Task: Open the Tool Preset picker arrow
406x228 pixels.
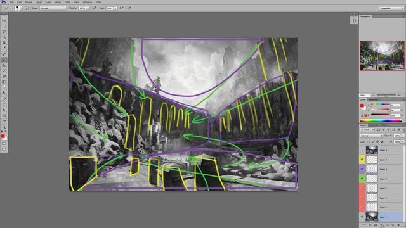Action: (11, 8)
